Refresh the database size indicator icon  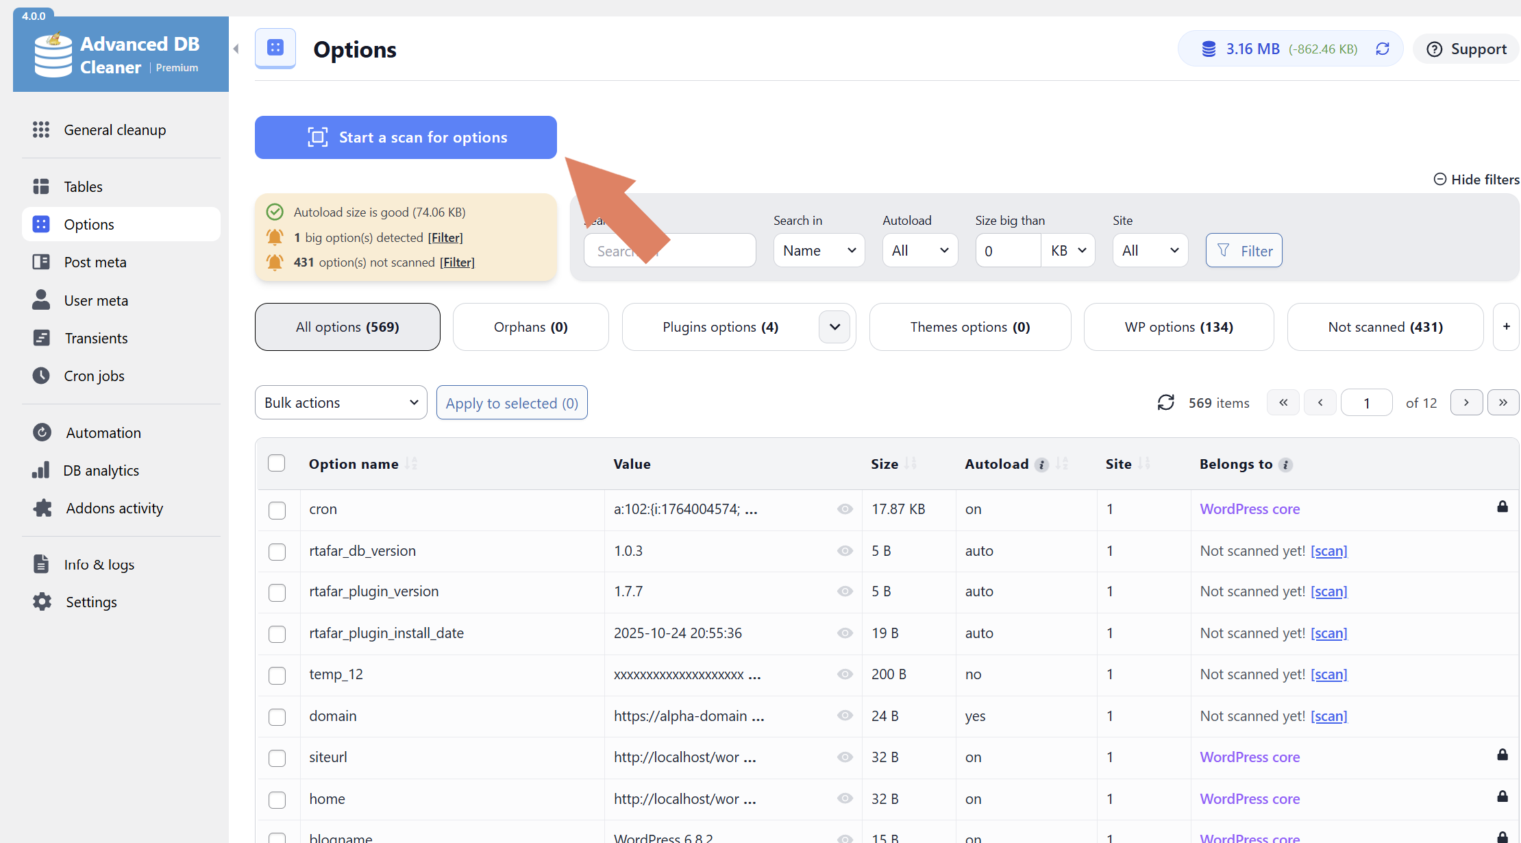coord(1383,49)
